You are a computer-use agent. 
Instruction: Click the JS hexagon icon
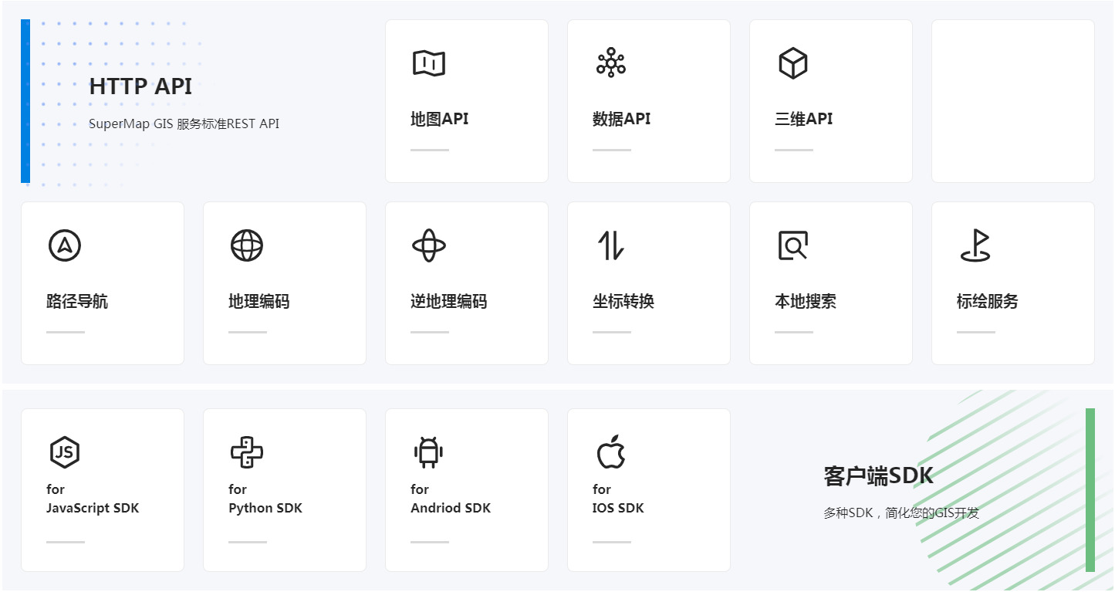pos(65,452)
